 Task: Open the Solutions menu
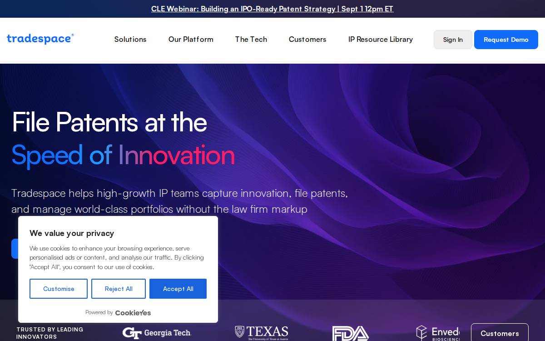pyautogui.click(x=130, y=40)
